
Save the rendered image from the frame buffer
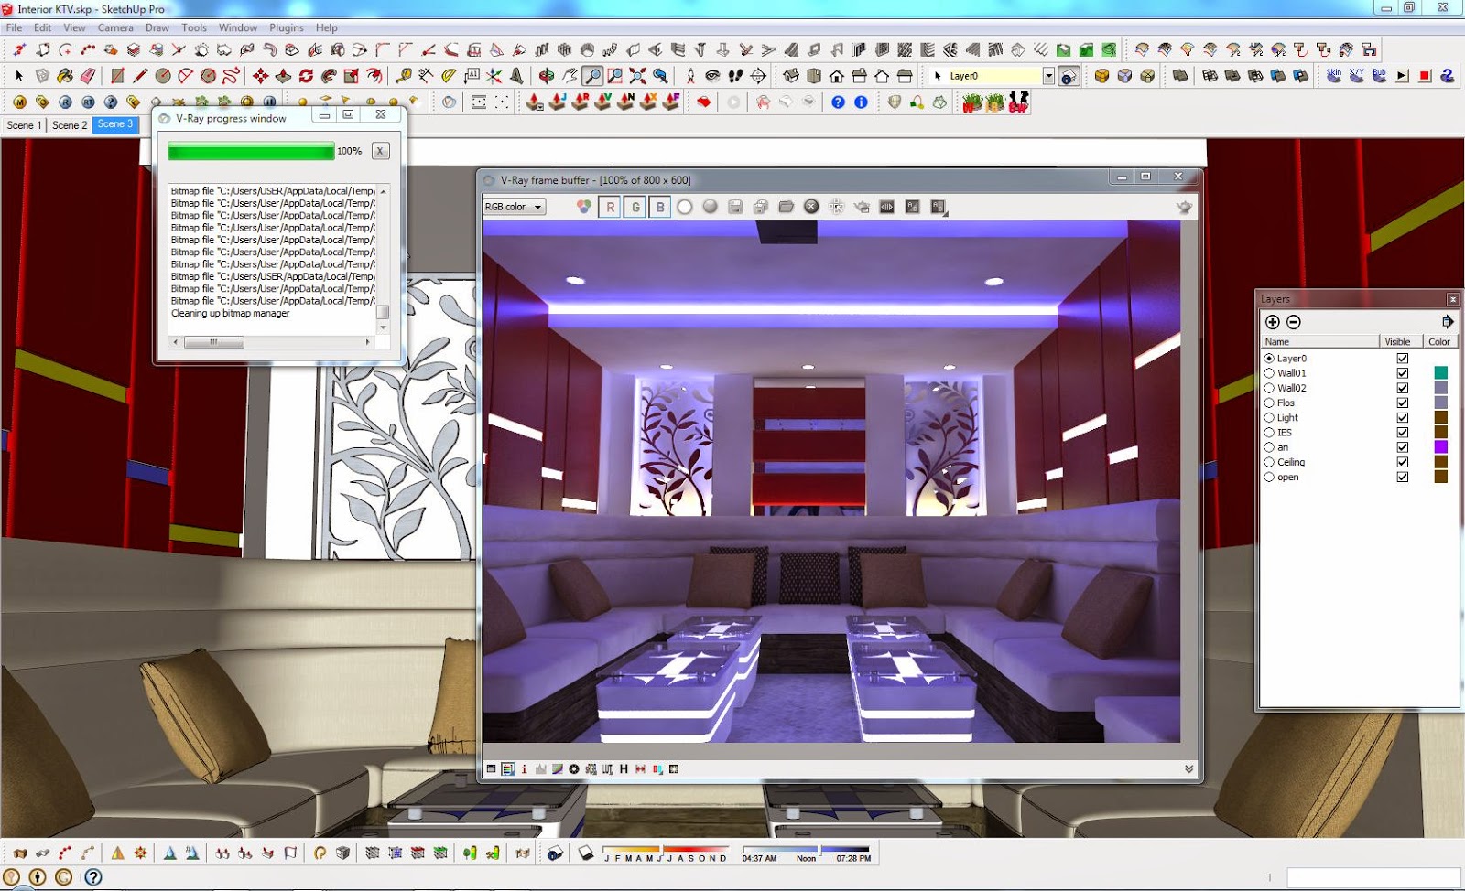pos(735,207)
